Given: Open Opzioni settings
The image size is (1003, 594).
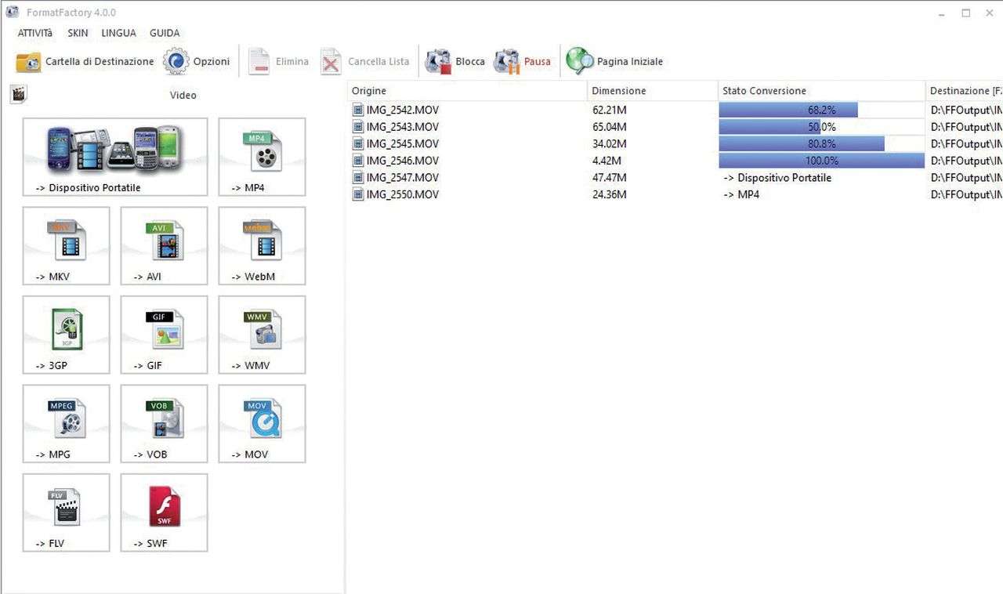Looking at the screenshot, I should [197, 61].
